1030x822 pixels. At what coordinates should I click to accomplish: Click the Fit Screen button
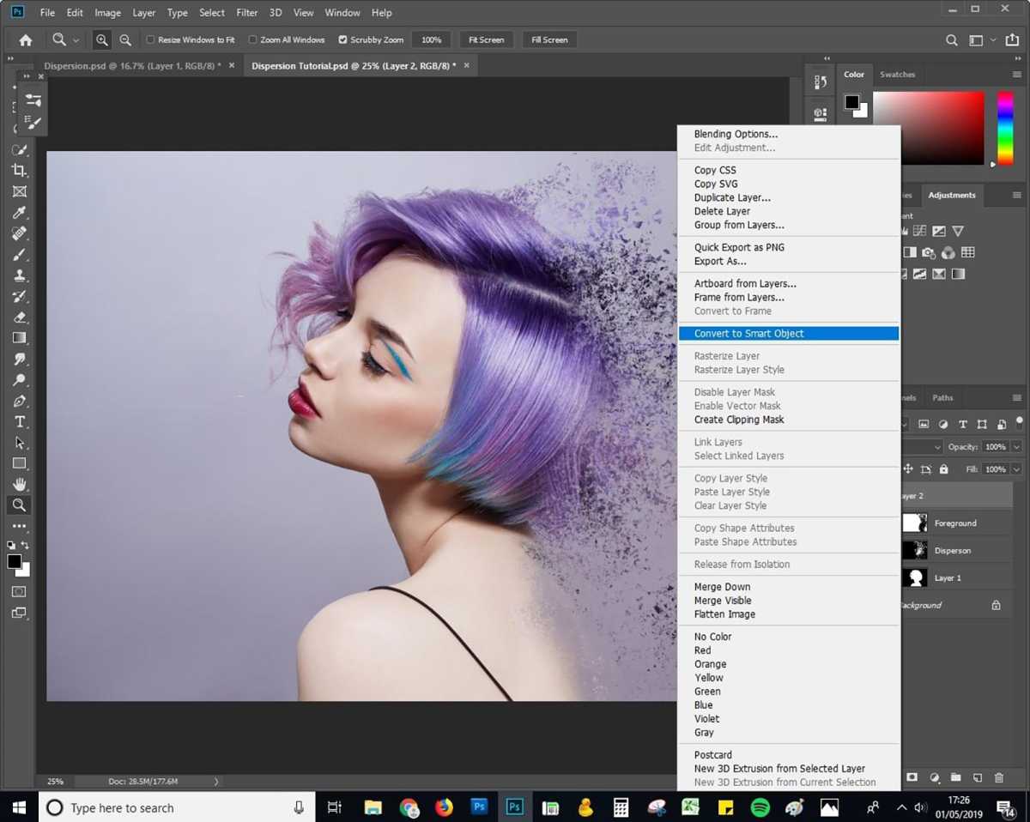click(x=486, y=39)
